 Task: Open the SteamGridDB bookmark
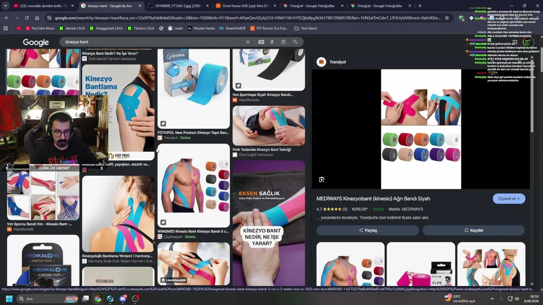[x=233, y=28]
